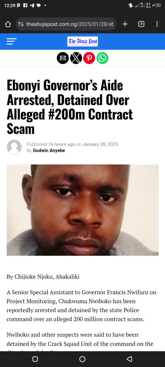Tap the Android home circle button

click(x=82, y=359)
